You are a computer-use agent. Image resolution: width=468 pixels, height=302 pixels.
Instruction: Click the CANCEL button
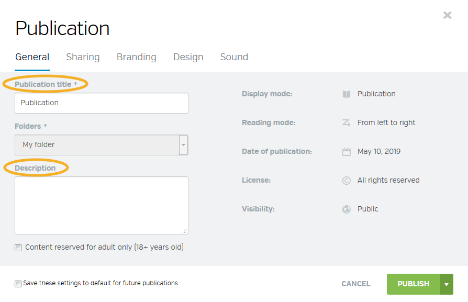point(356,284)
